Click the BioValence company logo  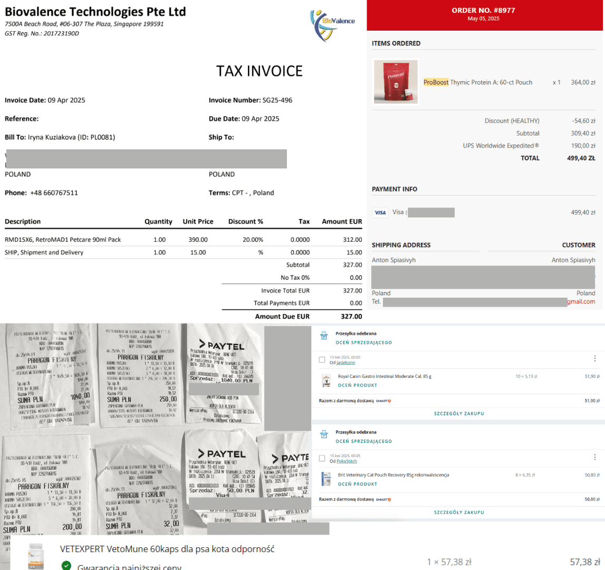[x=332, y=25]
